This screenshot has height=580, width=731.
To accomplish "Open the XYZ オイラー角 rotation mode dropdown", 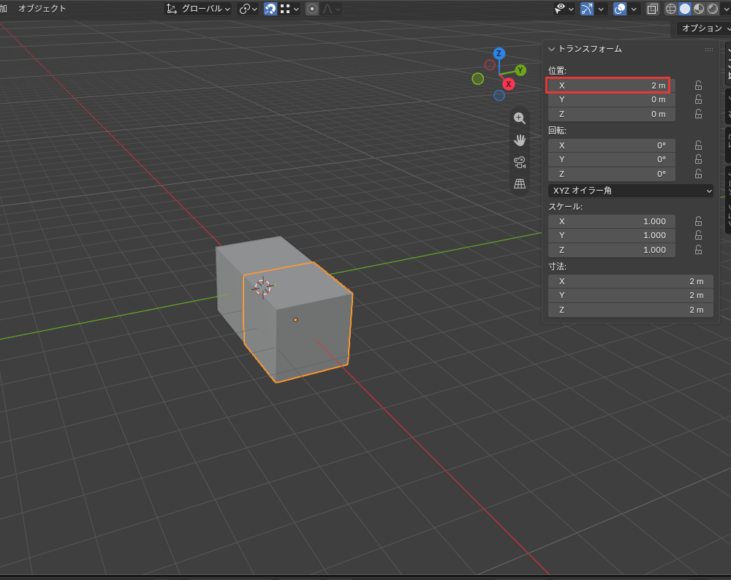I will (631, 191).
